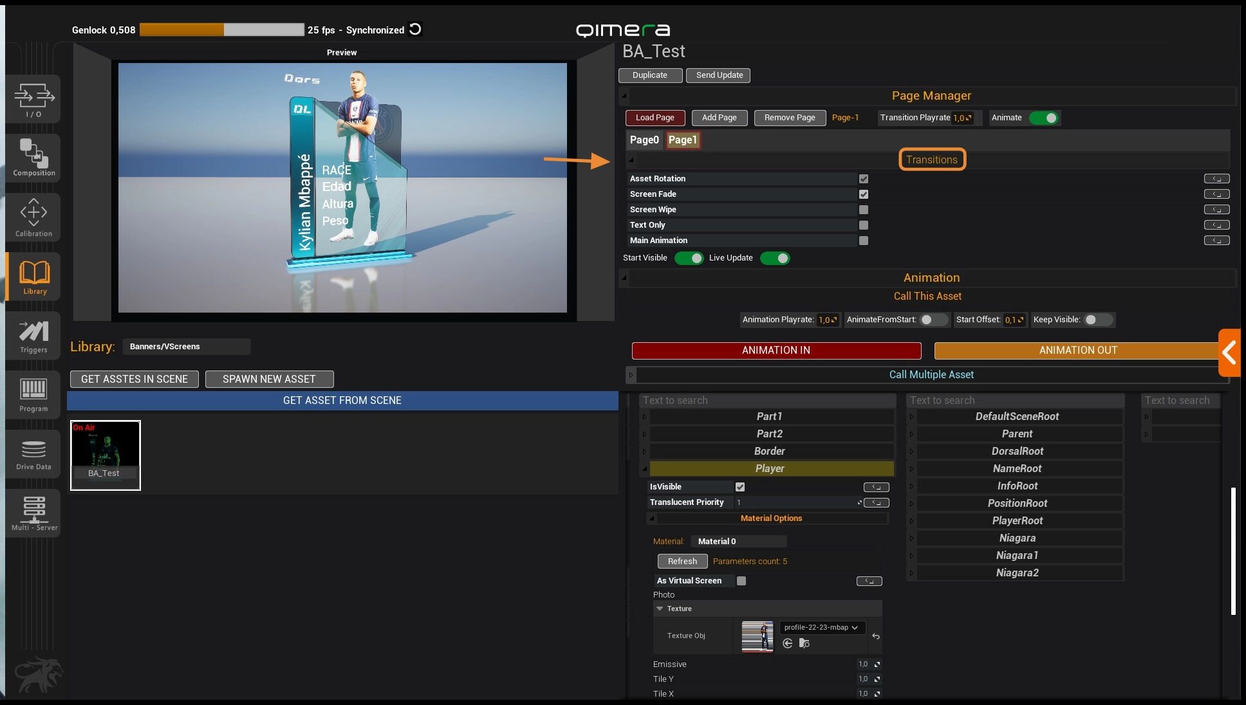This screenshot has height=705, width=1246.
Task: Browse for texture file icon
Action: pos(804,643)
